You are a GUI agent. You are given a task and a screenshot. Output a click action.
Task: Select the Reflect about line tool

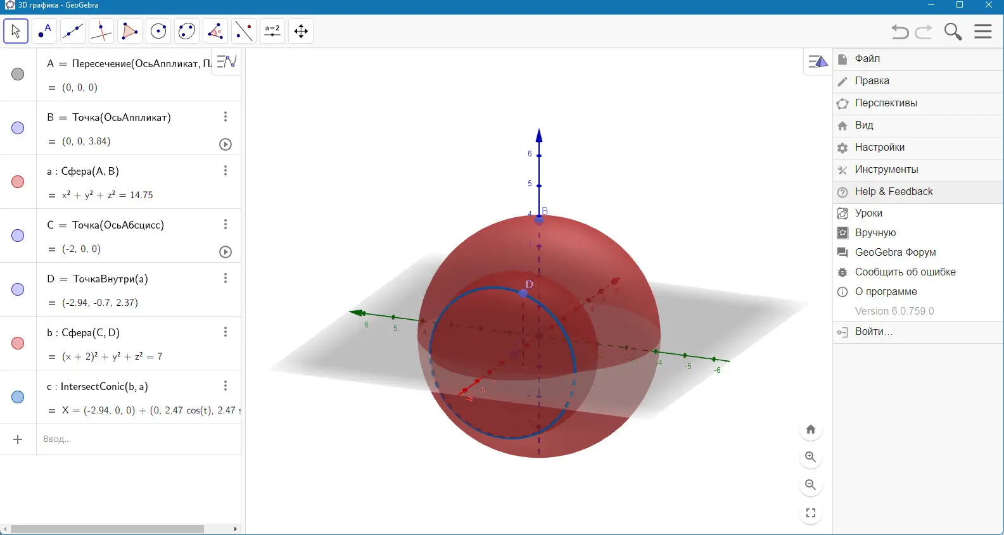[x=244, y=31]
